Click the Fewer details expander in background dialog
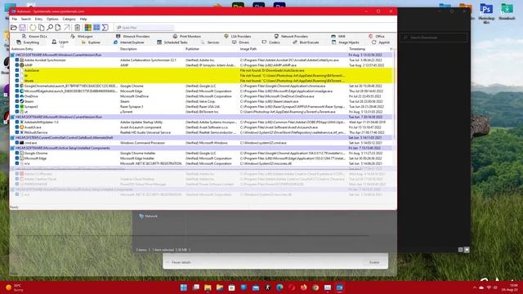This screenshot has width=523, height=294. (x=179, y=262)
